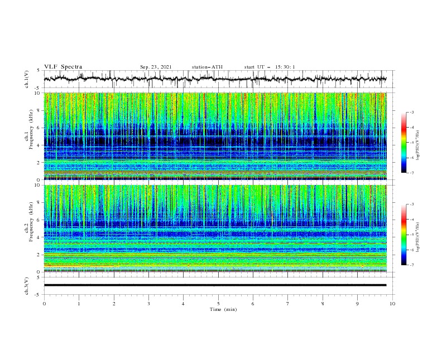Click time axis tick label '1'
This screenshot has height=341, width=442.
(79, 304)
